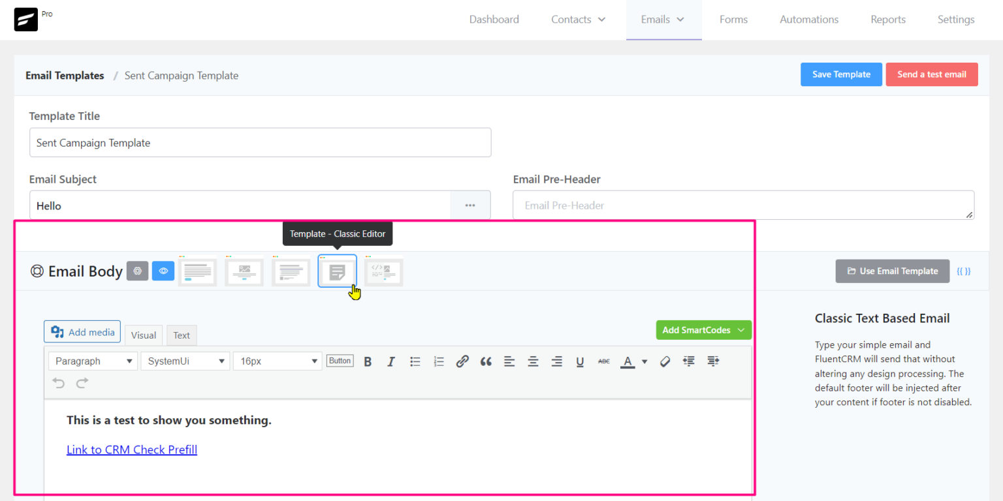Toggle underline formatting
This screenshot has height=501, width=1003.
pyautogui.click(x=580, y=361)
